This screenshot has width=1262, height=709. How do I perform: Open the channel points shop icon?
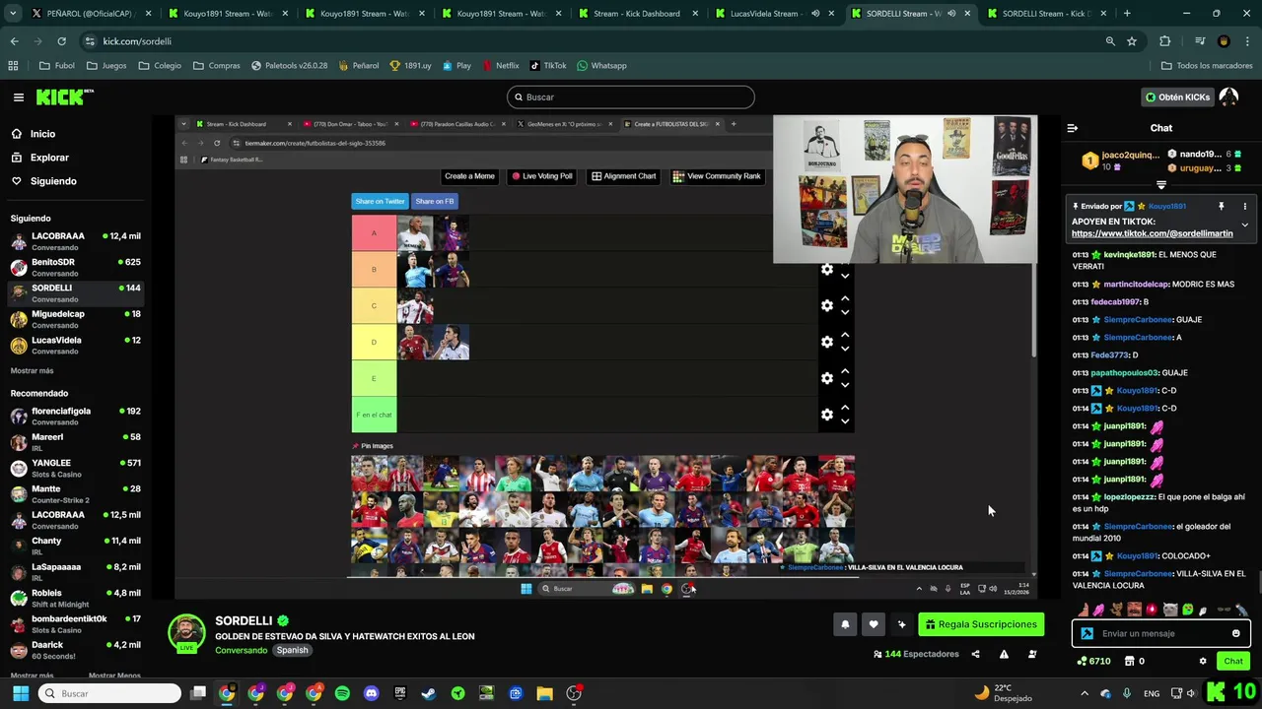click(x=1130, y=661)
